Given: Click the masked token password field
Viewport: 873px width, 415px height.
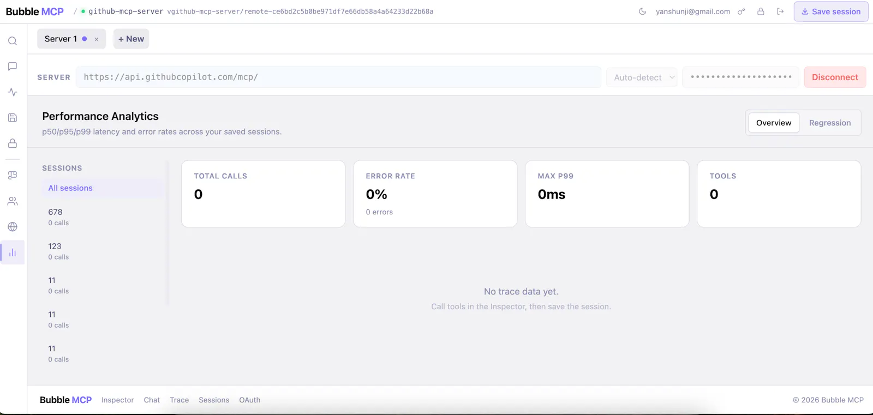Looking at the screenshot, I should (740, 77).
